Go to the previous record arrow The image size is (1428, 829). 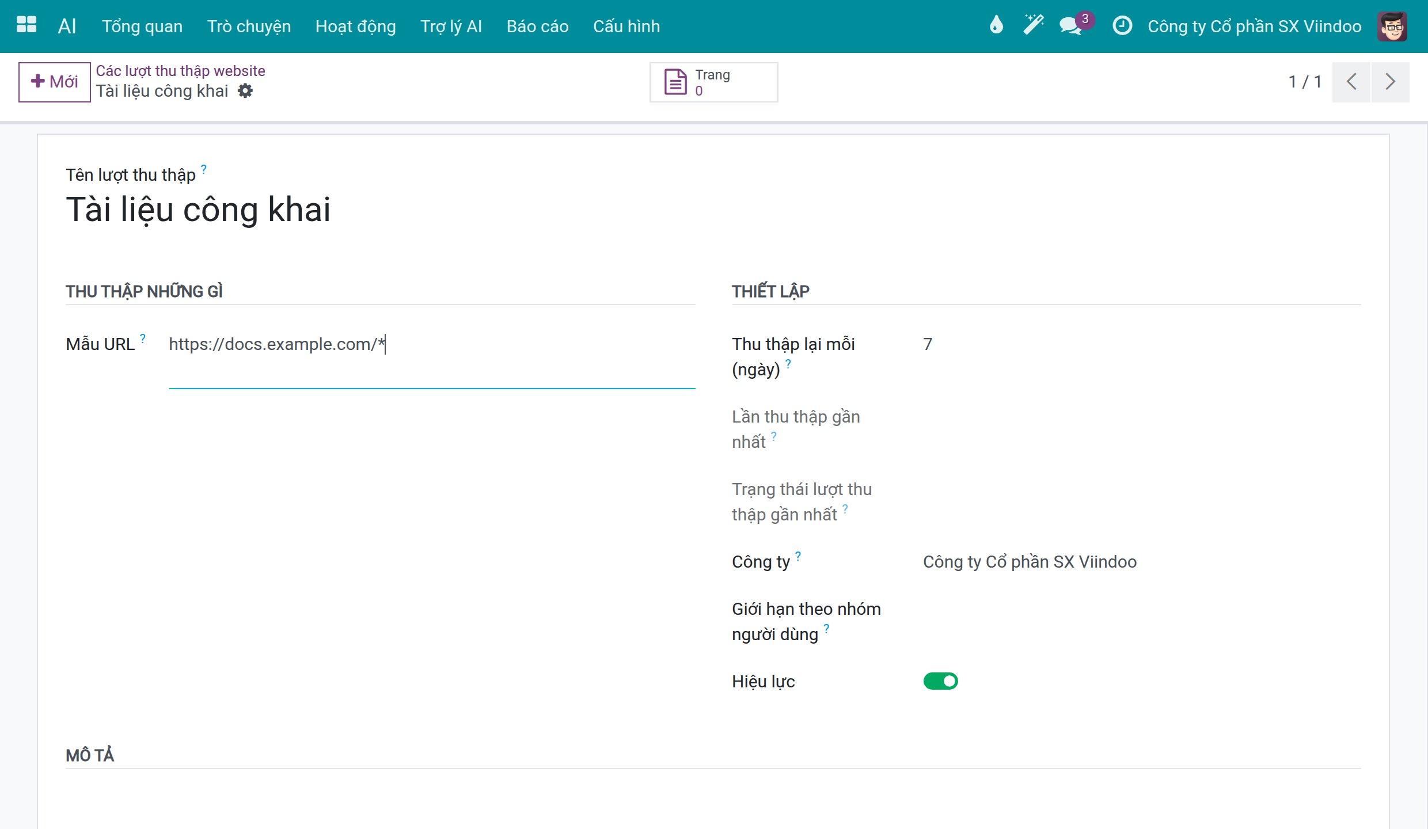click(1351, 82)
